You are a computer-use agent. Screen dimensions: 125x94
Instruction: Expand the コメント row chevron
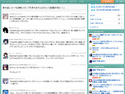(x=122, y=15)
